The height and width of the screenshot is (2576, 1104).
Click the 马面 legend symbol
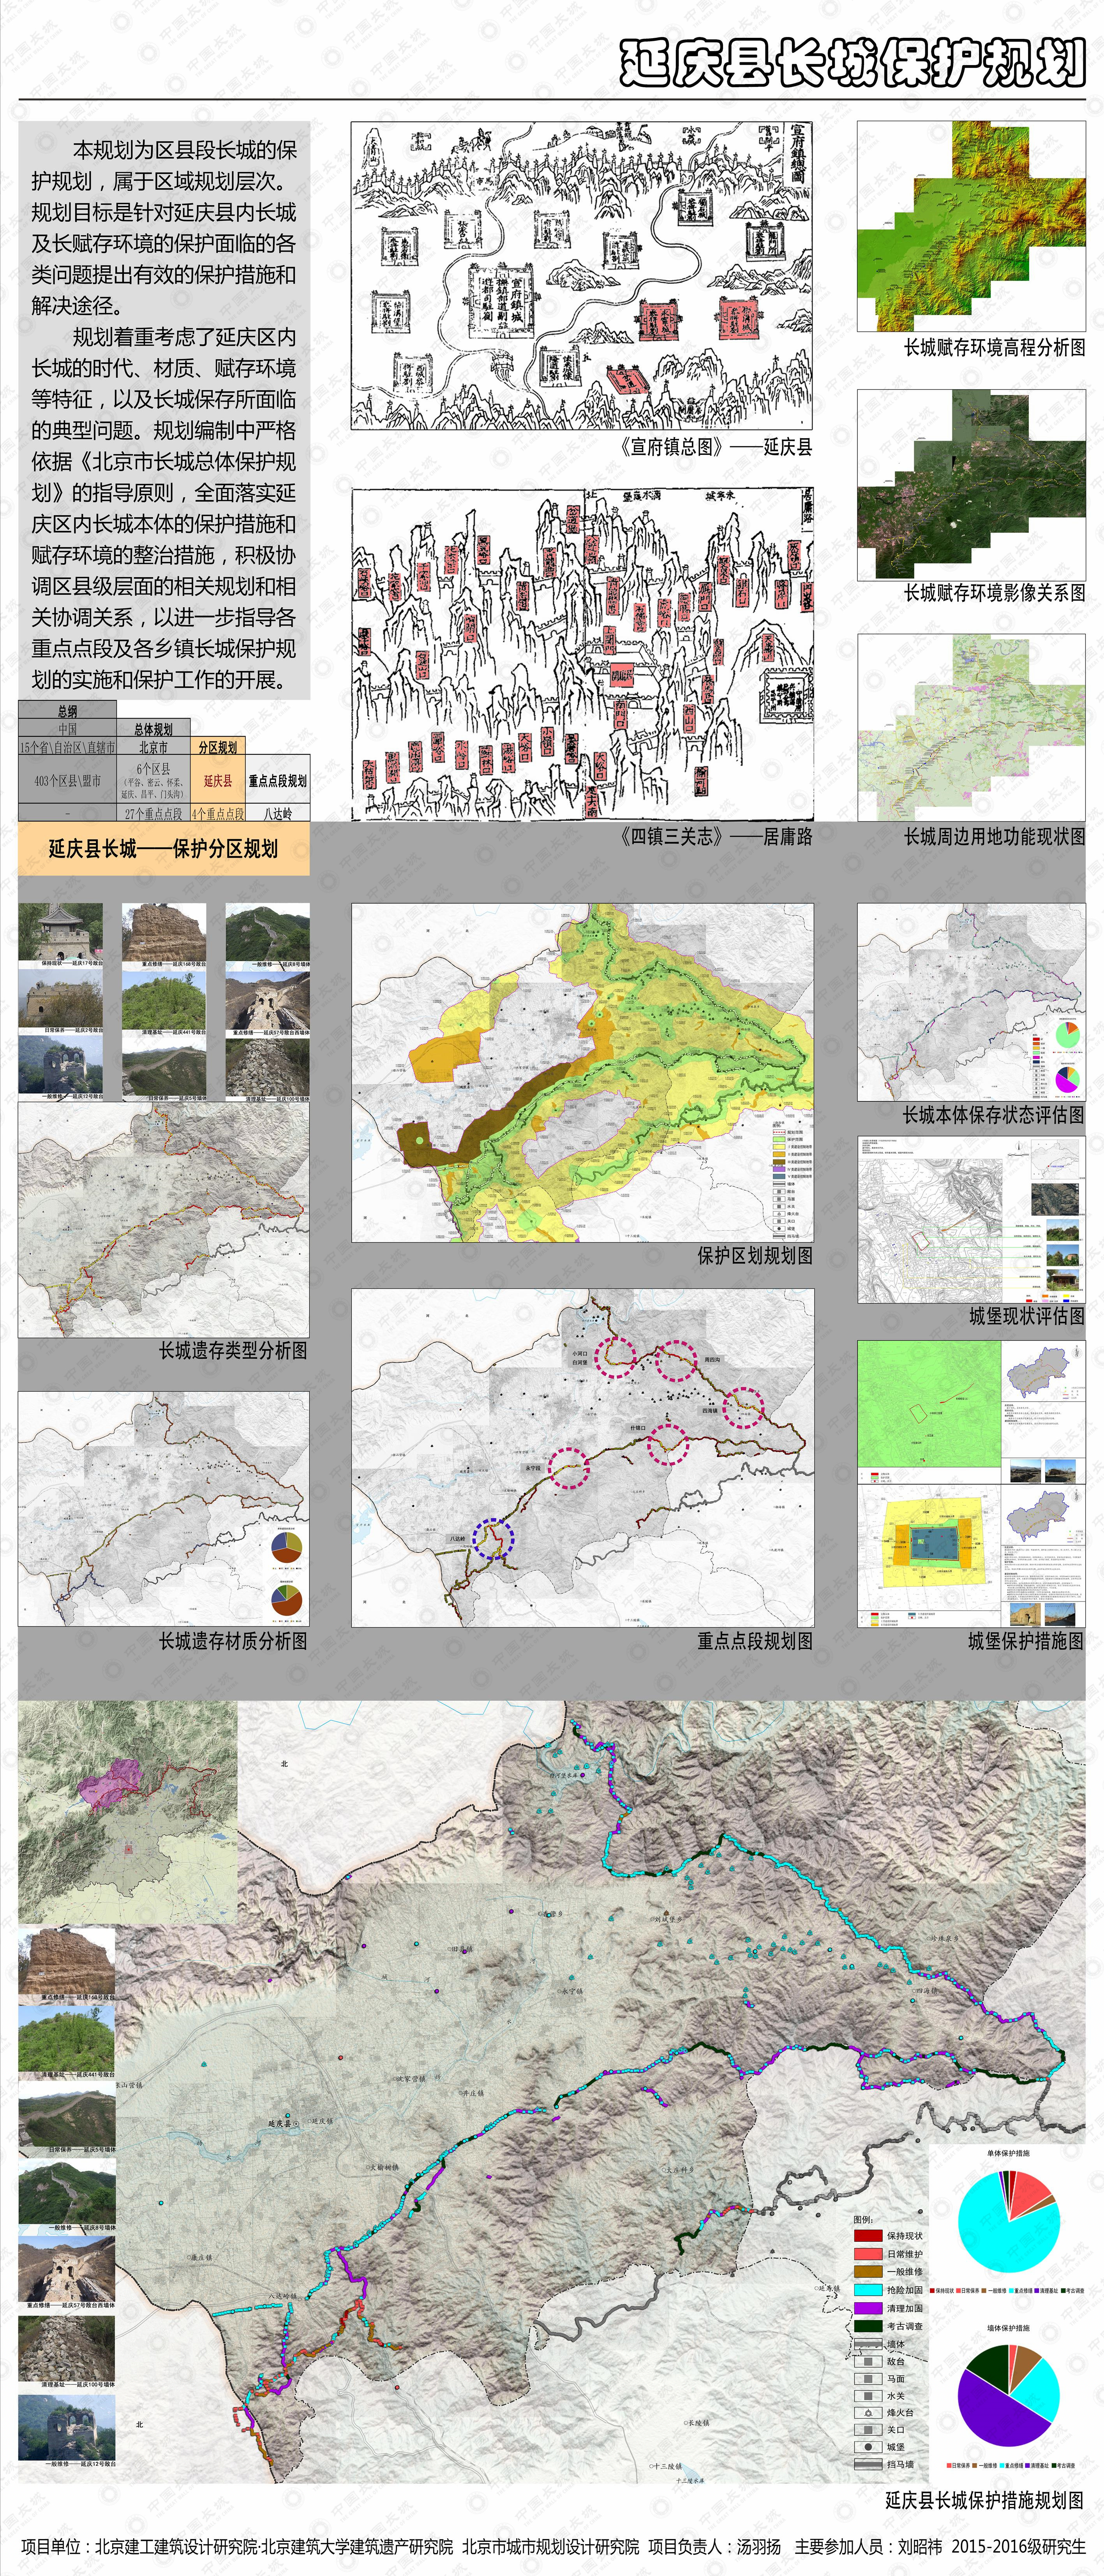pyautogui.click(x=867, y=2379)
